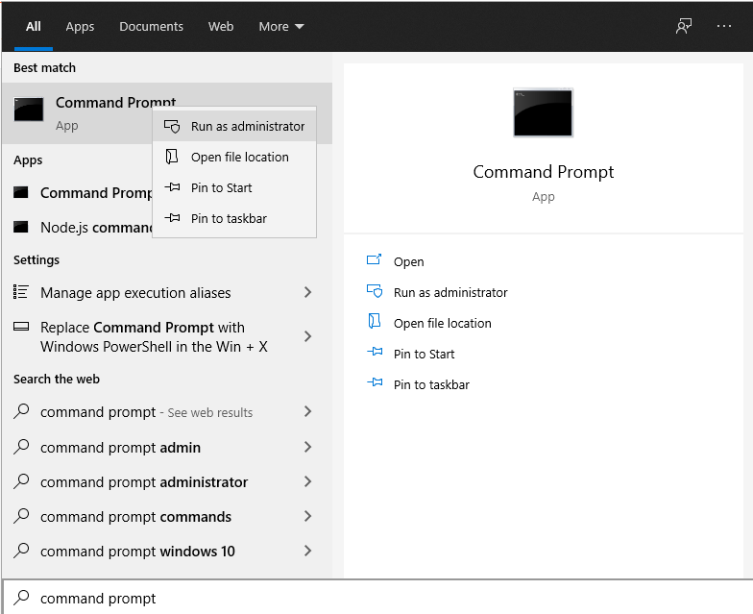Expand Manage app execution aliases chevron
This screenshot has width=753, height=614.
307,293
